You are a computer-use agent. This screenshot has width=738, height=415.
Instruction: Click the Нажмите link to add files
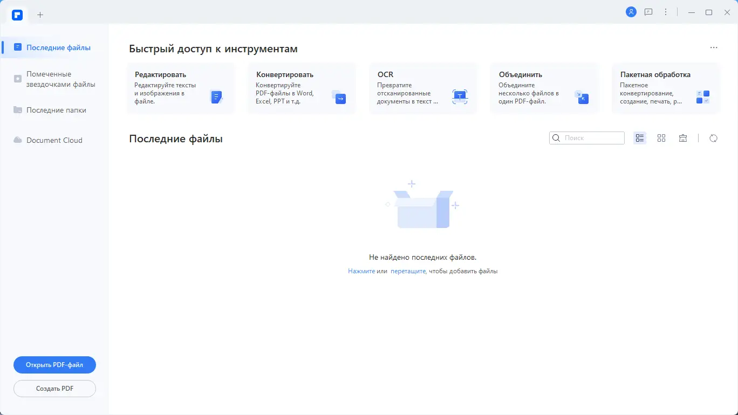[x=361, y=271]
